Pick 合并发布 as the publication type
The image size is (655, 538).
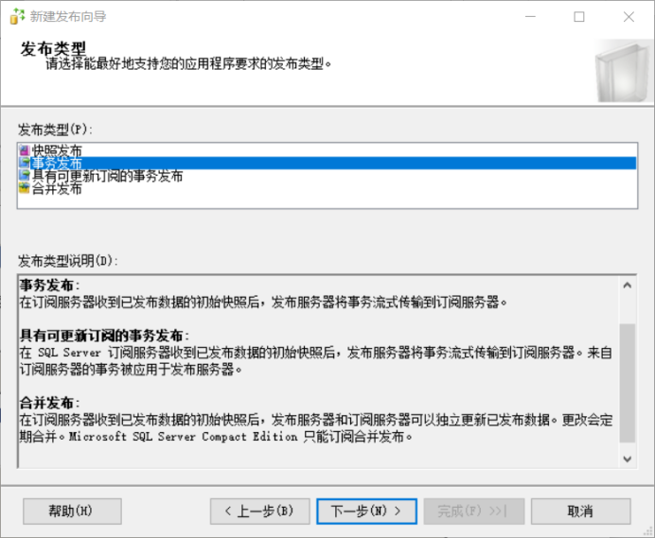coord(57,188)
